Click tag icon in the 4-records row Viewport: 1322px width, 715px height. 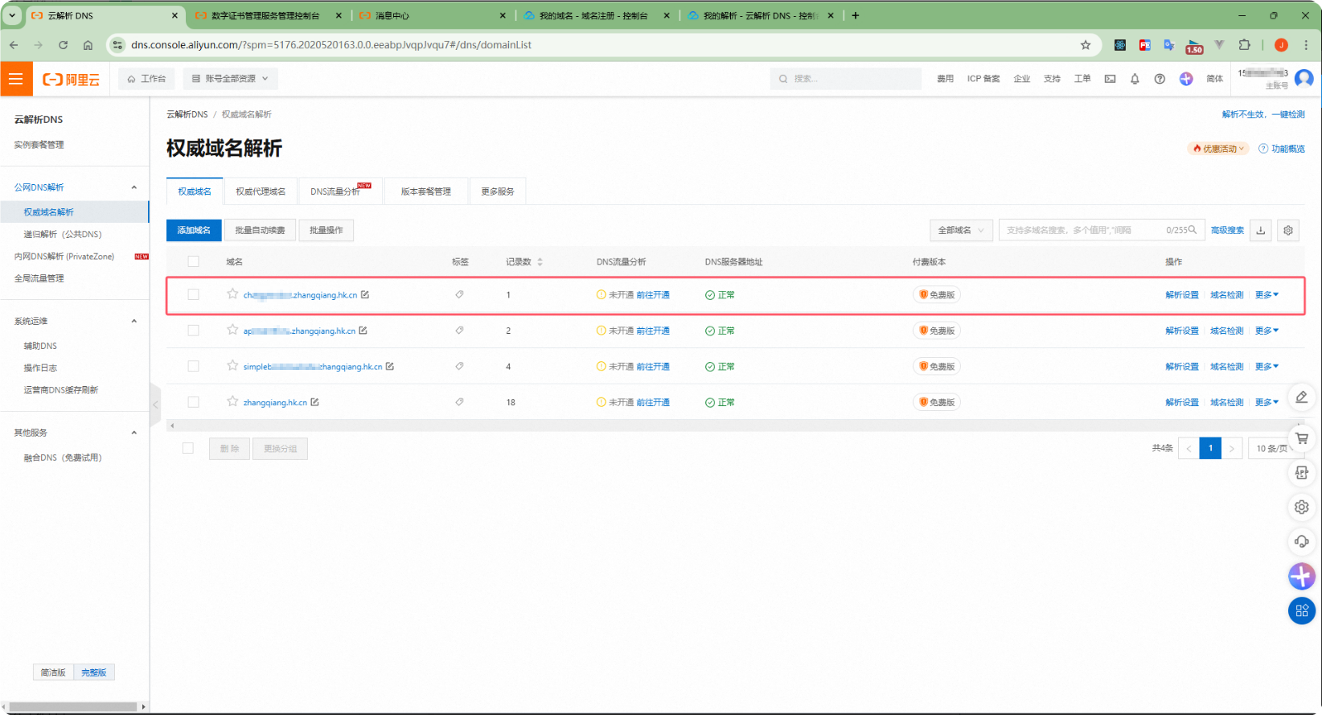tap(459, 366)
